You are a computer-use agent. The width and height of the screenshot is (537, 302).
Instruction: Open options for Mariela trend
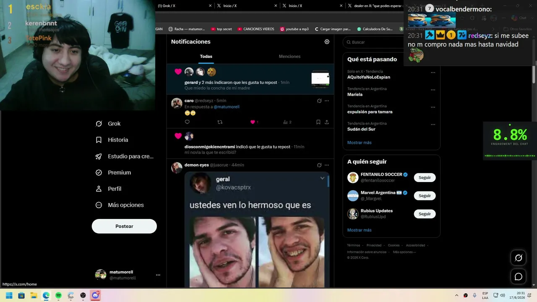point(433,90)
